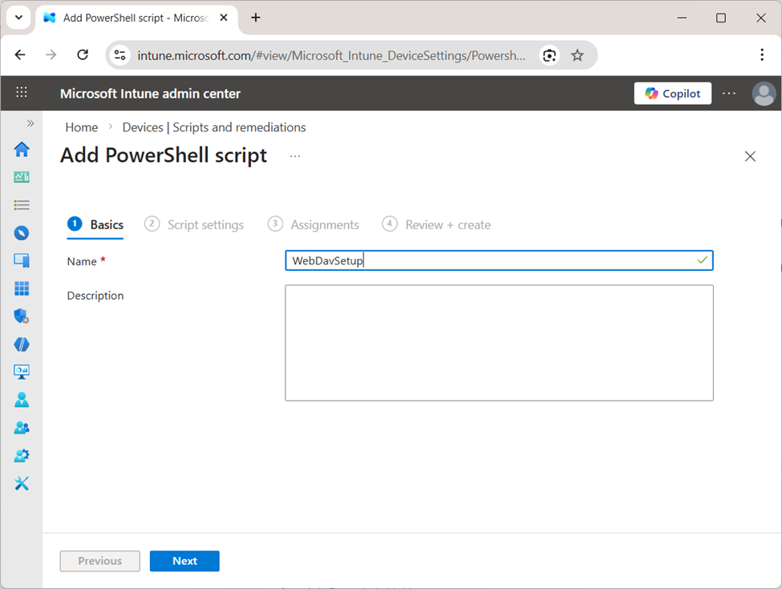The width and height of the screenshot is (782, 589).
Task: Open the Apps grid icon
Action: coord(22,288)
